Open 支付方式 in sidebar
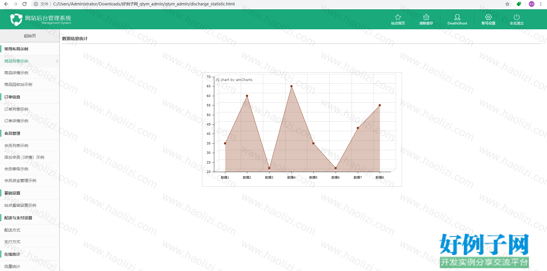 pyautogui.click(x=30, y=242)
